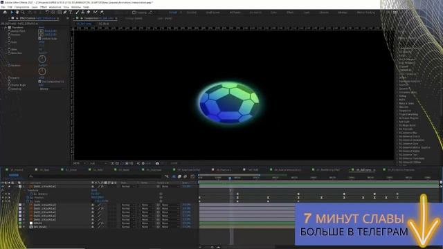The width and height of the screenshot is (443, 249).
Task: Click the timeline search magnifier icon
Action: (31, 176)
